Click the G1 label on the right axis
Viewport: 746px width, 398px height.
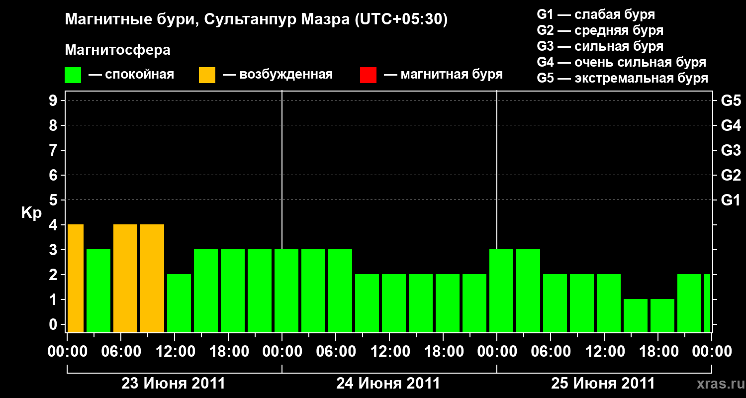[731, 200]
